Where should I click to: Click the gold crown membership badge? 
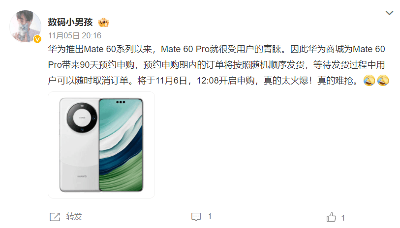tap(104, 23)
